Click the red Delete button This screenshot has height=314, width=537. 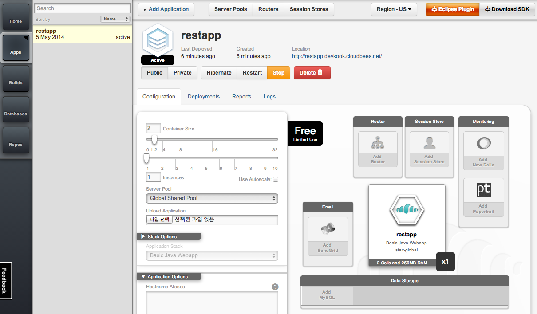click(x=312, y=73)
